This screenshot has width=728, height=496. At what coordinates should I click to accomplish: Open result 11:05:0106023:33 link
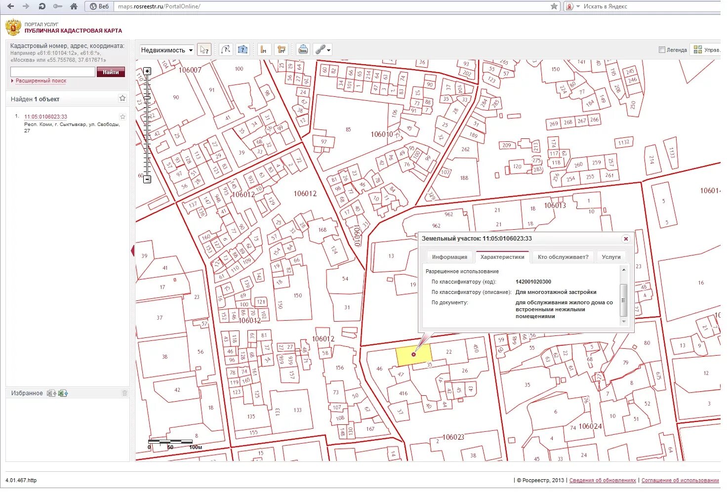coord(45,117)
